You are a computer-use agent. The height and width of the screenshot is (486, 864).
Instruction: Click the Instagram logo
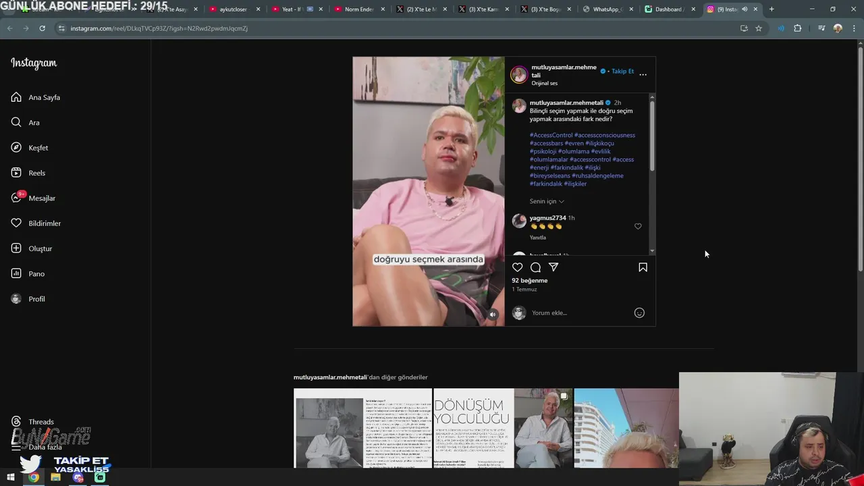click(34, 63)
